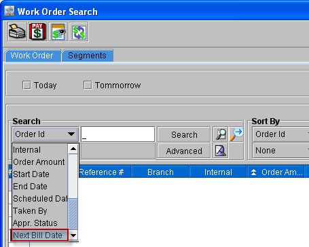Select Next Bill Date option
Viewport: 309px width, 247px height.
click(39, 235)
